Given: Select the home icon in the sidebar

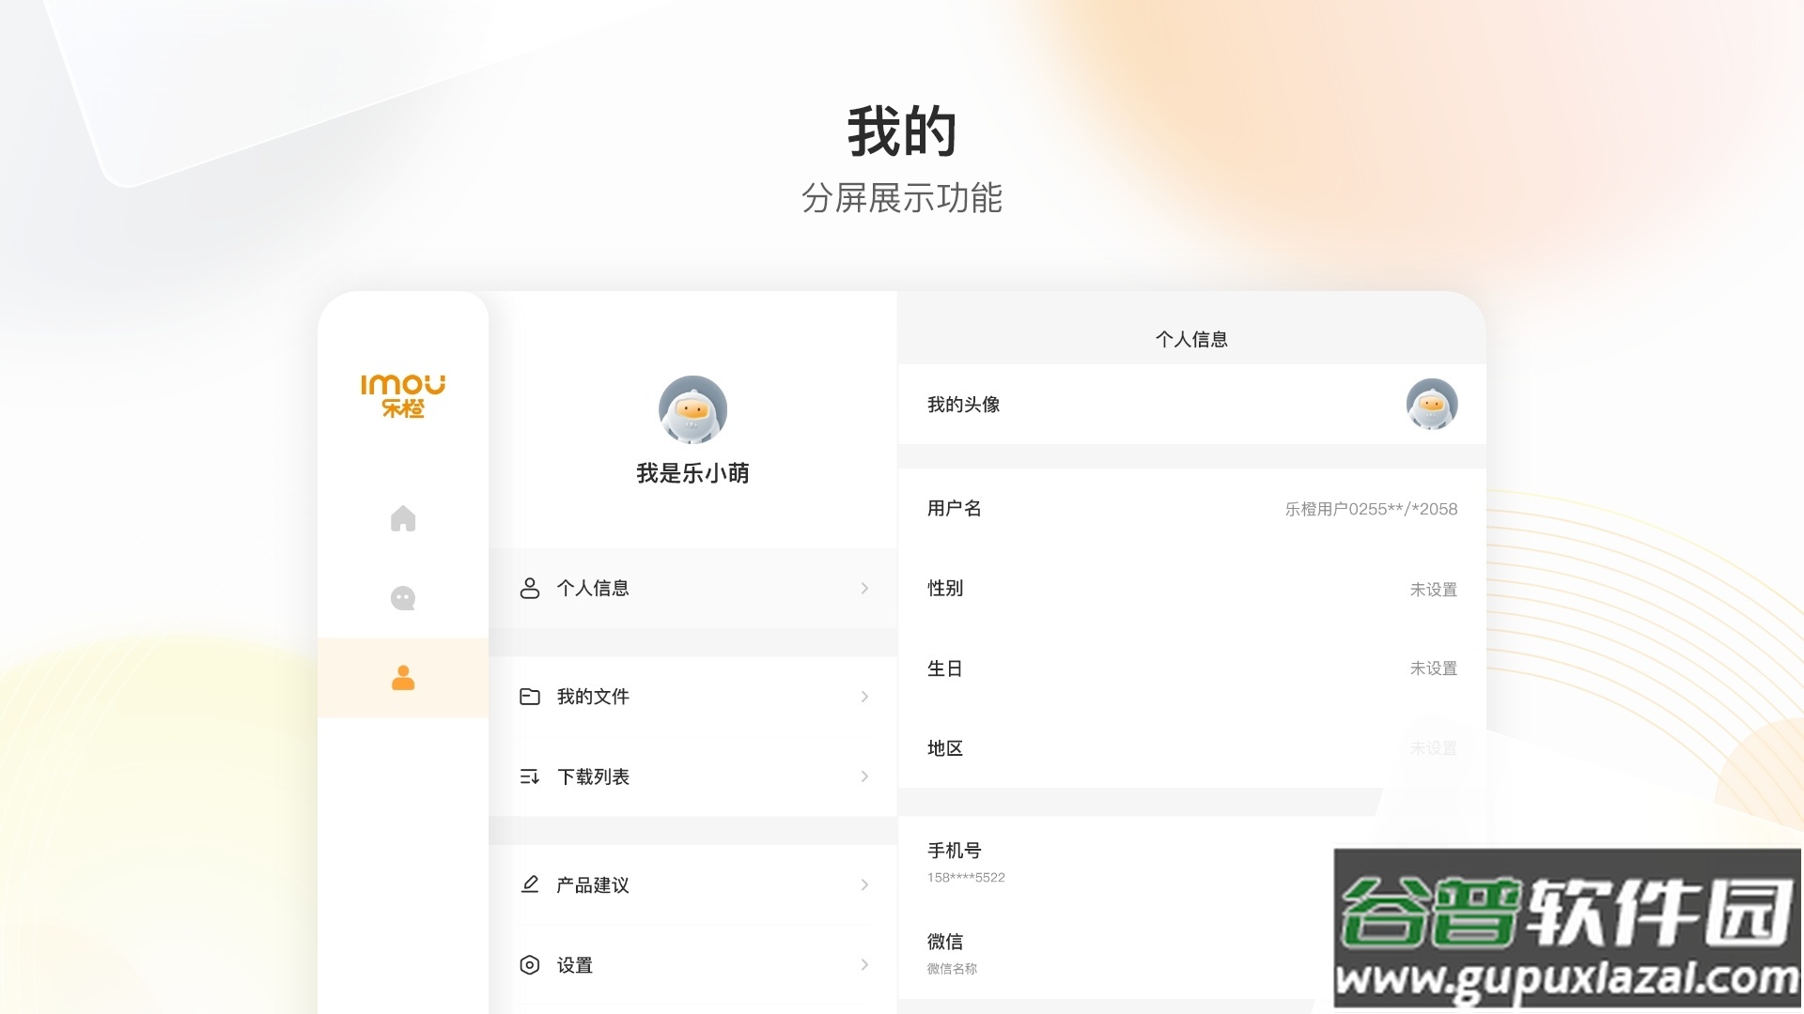Looking at the screenshot, I should [x=402, y=517].
